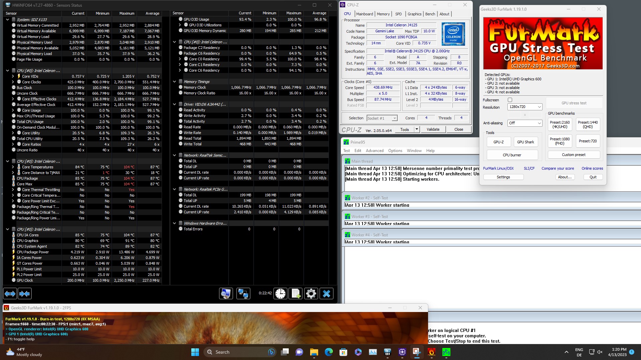Switch to CPU-Z Memory tab
This screenshot has width=641, height=360.
pyautogui.click(x=383, y=14)
